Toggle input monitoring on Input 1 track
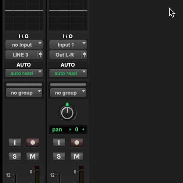This screenshot has height=183, width=183. coord(59,142)
